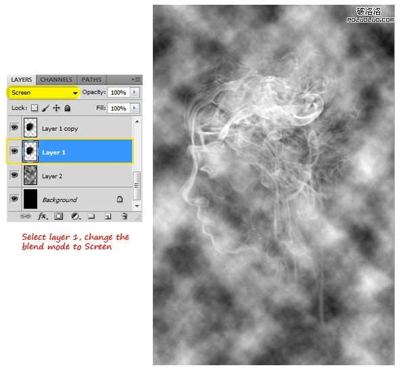Open the Opacity slider arrow
401x372 pixels.
pos(135,92)
